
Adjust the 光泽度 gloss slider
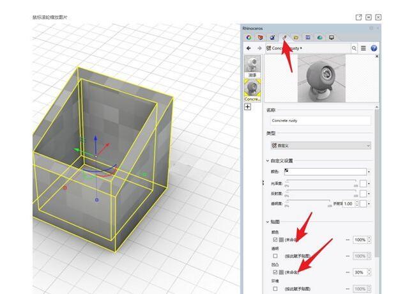click(321, 181)
